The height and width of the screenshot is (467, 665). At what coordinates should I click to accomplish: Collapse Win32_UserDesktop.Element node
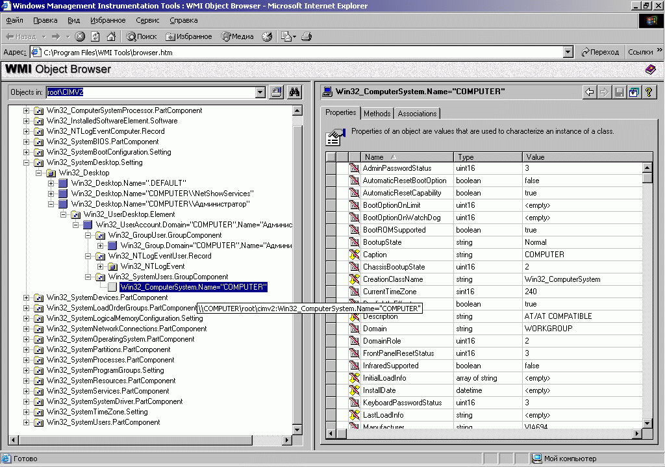[63, 214]
